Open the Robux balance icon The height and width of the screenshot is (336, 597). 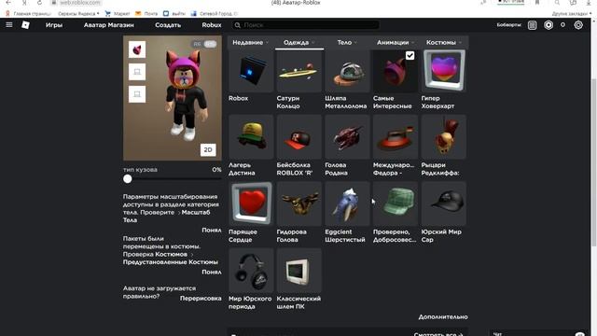coord(548,25)
